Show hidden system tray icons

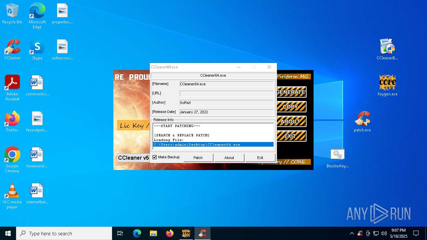click(352, 233)
